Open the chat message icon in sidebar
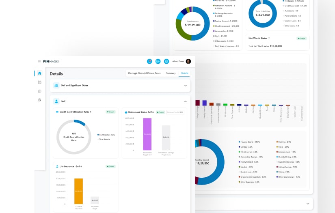 (x=39, y=91)
